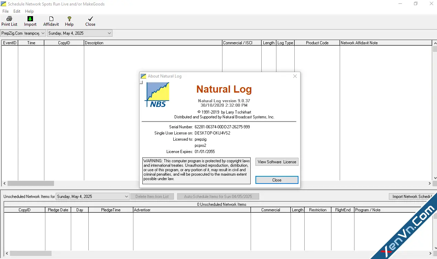This screenshot has height=259, width=437.
Task: Open the File menu
Action: pos(6,11)
